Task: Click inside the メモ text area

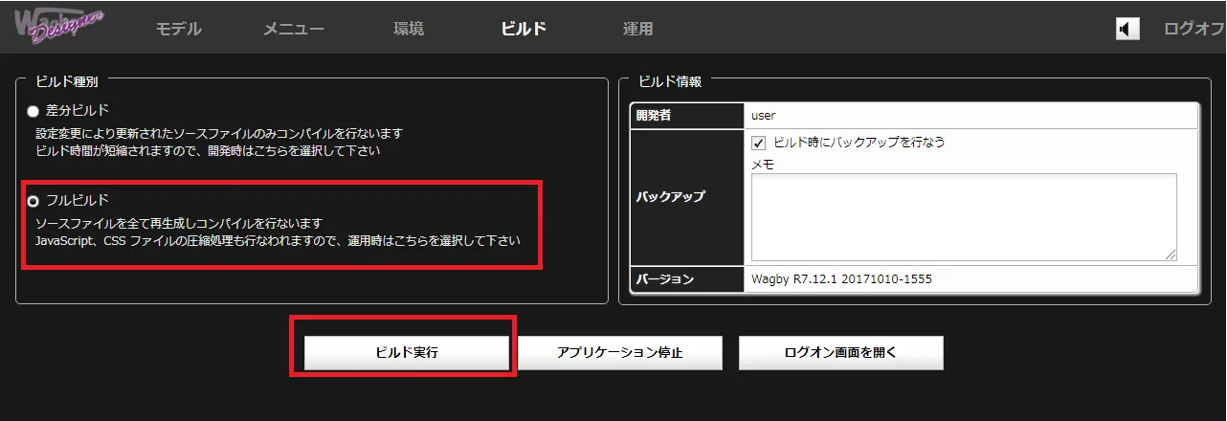Action: click(963, 216)
